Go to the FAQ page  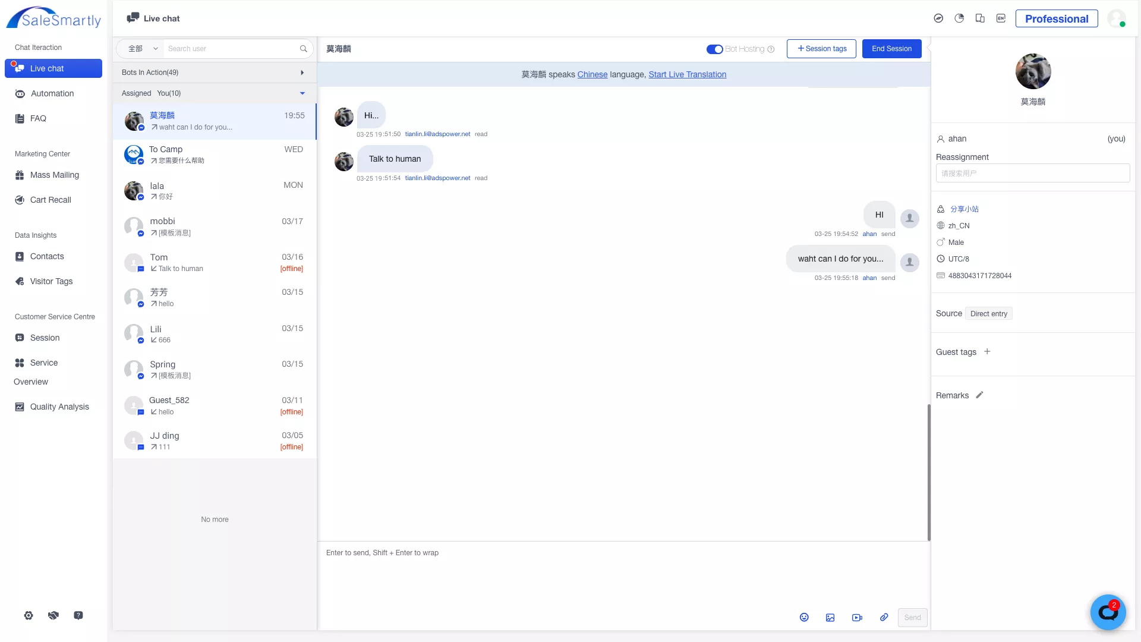point(38,118)
